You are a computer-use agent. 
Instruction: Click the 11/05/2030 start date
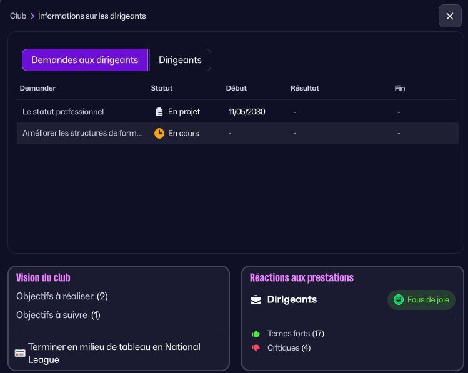pyautogui.click(x=247, y=112)
